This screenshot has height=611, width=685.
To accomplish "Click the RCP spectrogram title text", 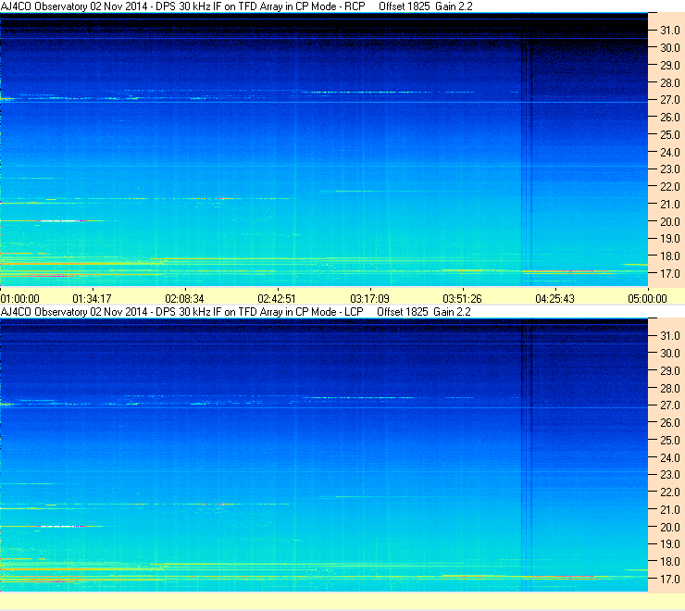I will (x=182, y=6).
